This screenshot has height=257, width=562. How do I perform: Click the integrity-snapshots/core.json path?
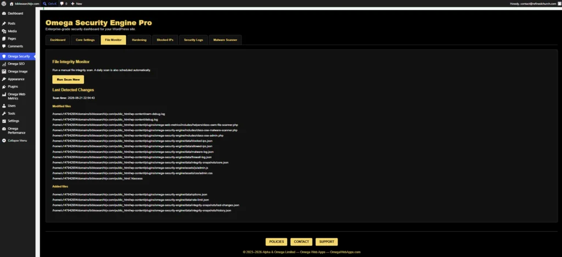click(x=140, y=163)
